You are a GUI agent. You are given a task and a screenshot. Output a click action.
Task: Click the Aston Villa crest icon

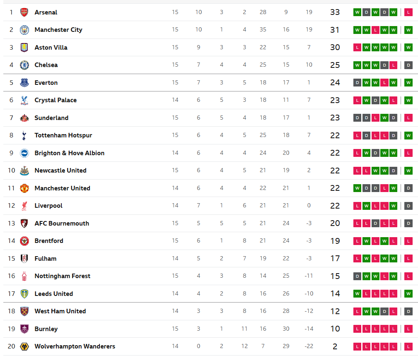click(x=24, y=48)
